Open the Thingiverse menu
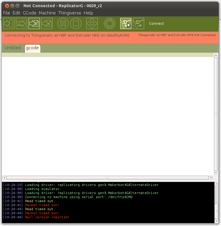 70,13
